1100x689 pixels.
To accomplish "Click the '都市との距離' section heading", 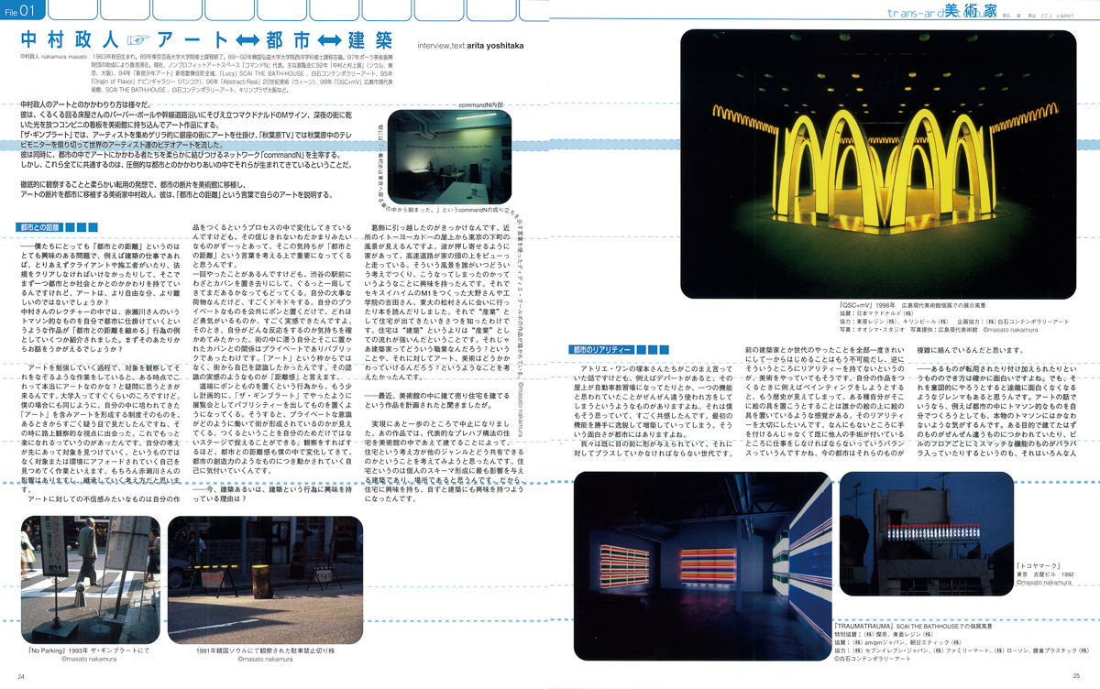I will [38, 226].
